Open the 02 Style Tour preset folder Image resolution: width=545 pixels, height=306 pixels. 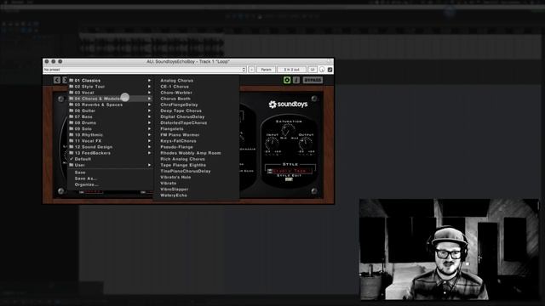click(x=111, y=87)
